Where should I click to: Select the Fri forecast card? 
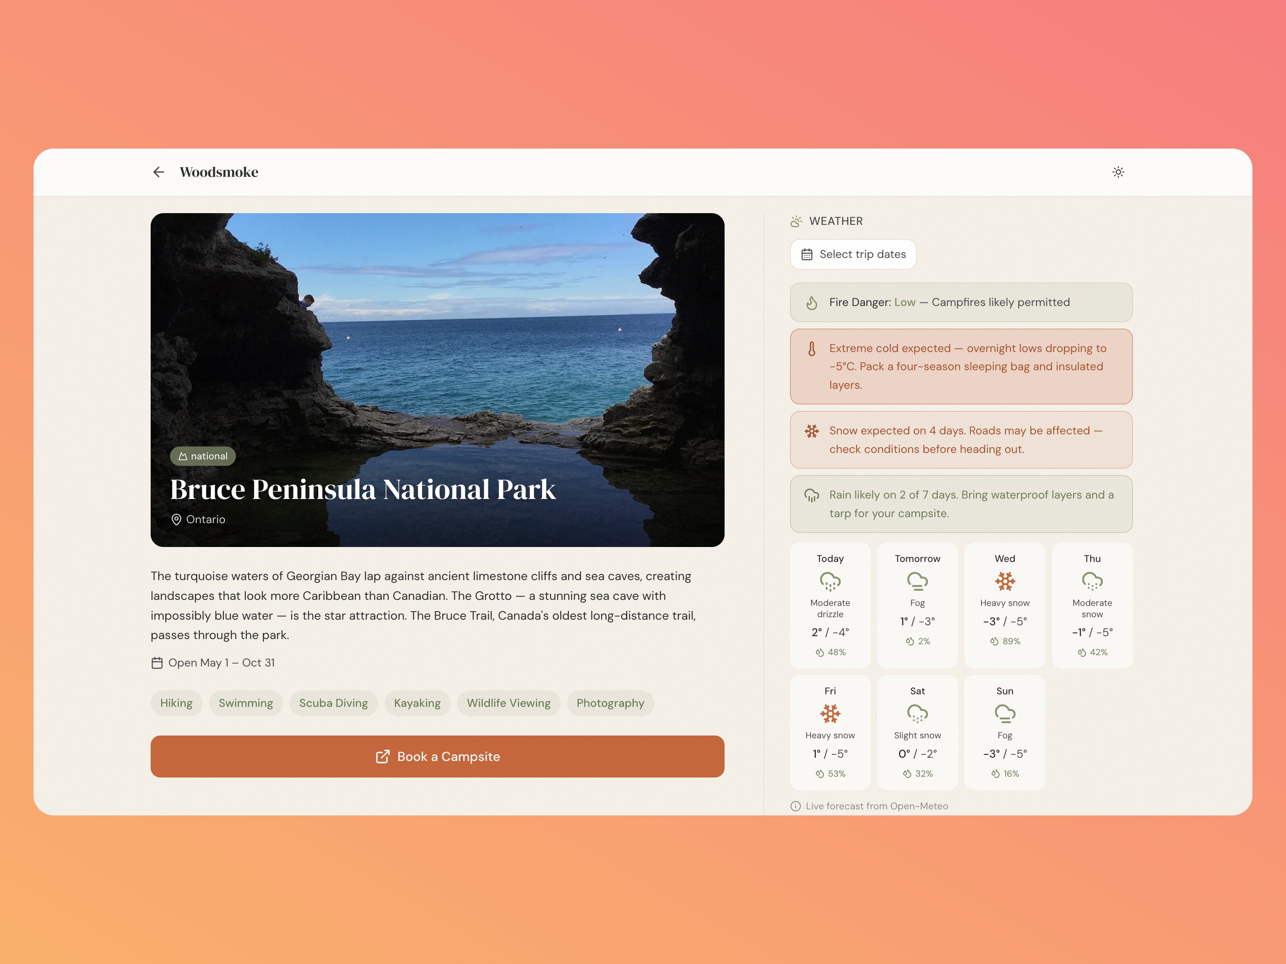830,731
